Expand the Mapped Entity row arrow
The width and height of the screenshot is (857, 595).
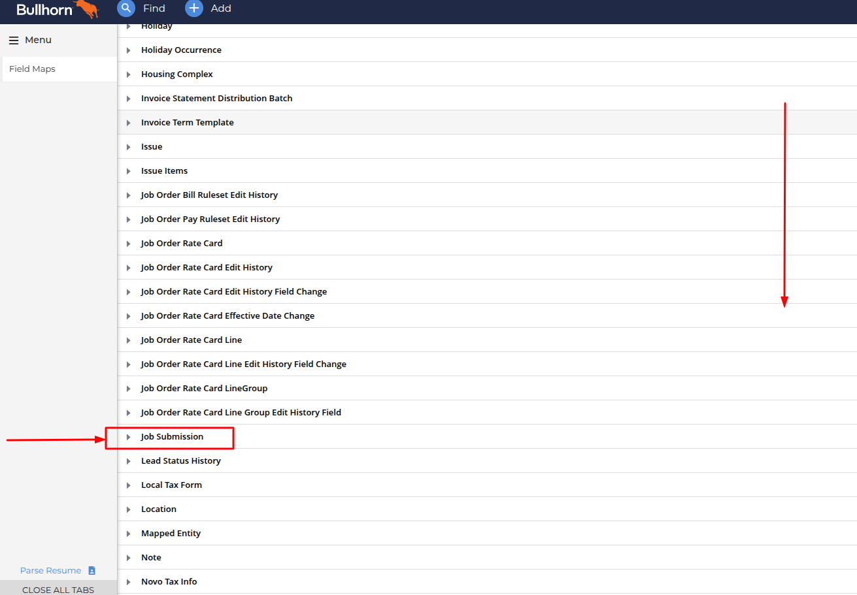129,534
